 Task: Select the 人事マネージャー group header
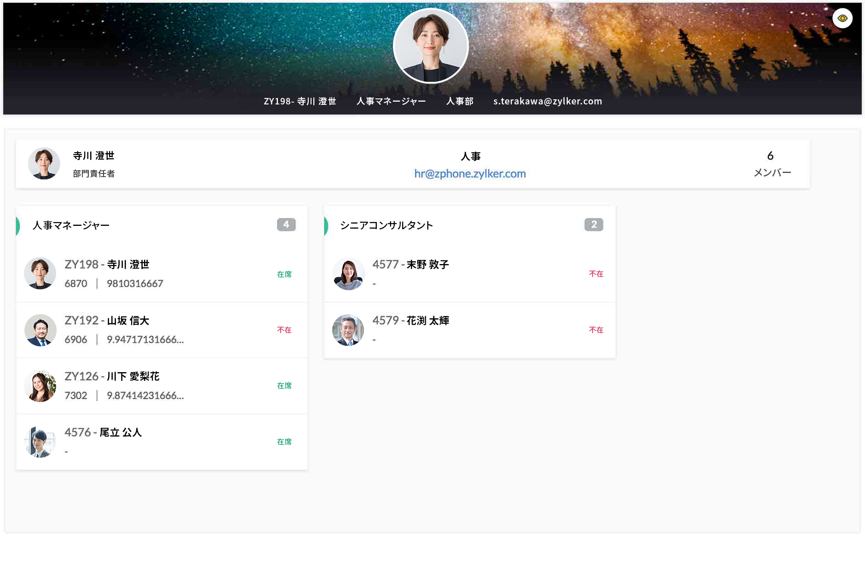pos(70,225)
